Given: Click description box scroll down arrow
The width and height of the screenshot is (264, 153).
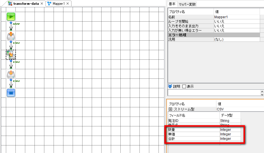Looking at the screenshot, I should (262, 94).
